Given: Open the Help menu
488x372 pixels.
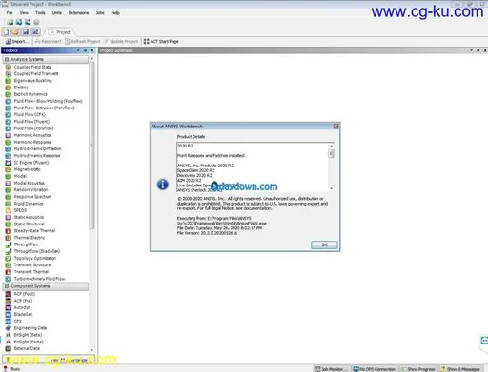Looking at the screenshot, I should click(115, 13).
